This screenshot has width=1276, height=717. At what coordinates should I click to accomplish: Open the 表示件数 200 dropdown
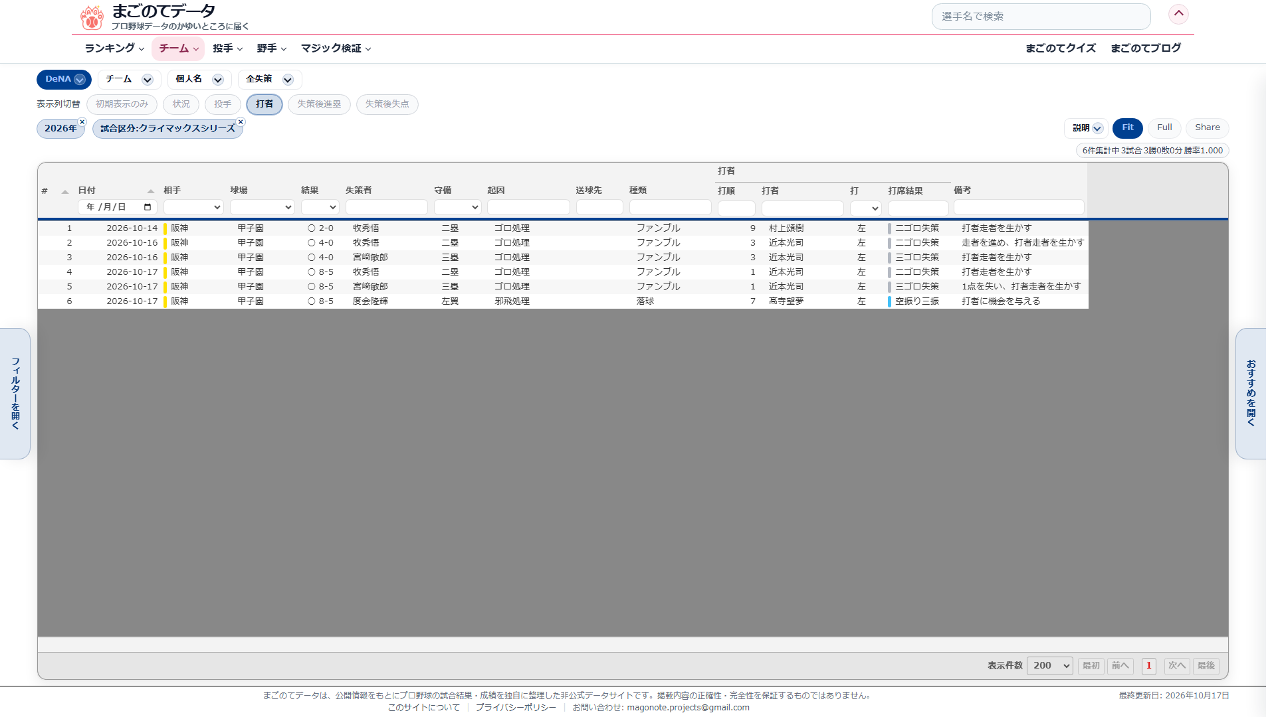point(1049,666)
